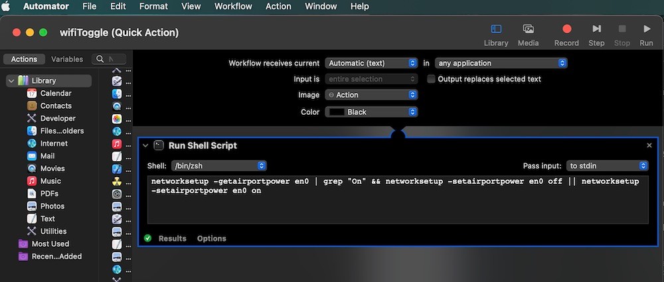Collapse the Run Shell Script action

pos(145,146)
